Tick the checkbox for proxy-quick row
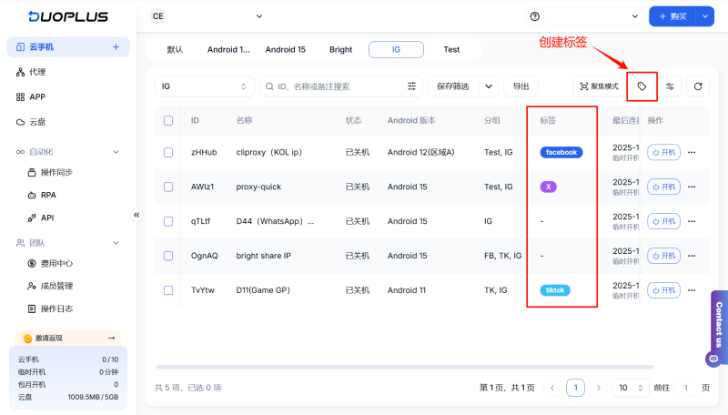The image size is (728, 415). (168, 187)
